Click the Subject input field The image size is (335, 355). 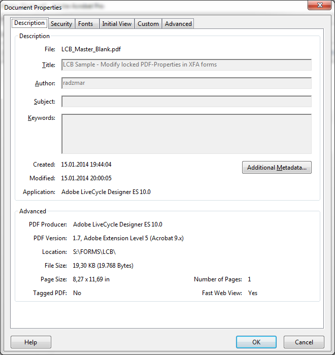pyautogui.click(x=187, y=102)
